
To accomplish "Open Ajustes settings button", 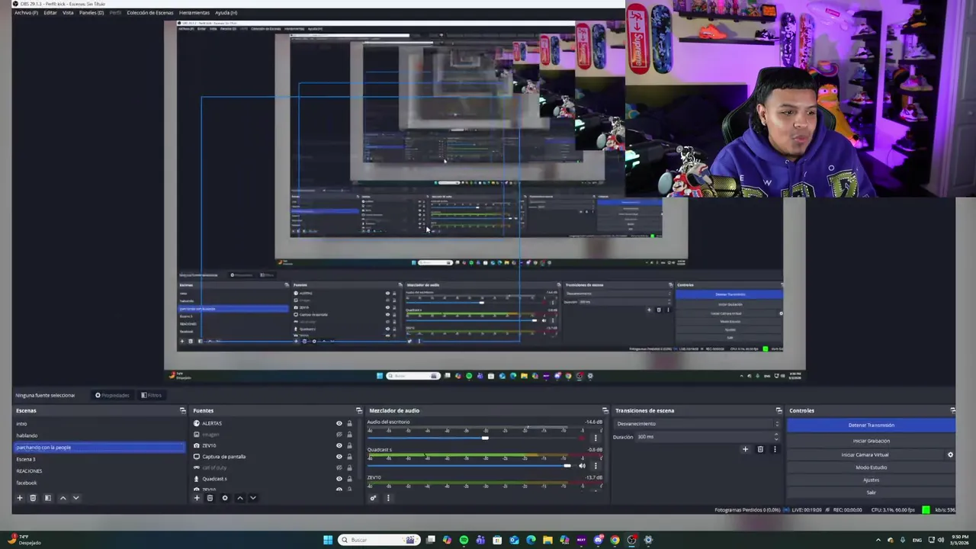I will (871, 480).
